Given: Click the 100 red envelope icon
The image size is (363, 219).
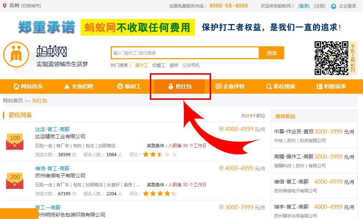Looking at the screenshot, I should (15, 141).
